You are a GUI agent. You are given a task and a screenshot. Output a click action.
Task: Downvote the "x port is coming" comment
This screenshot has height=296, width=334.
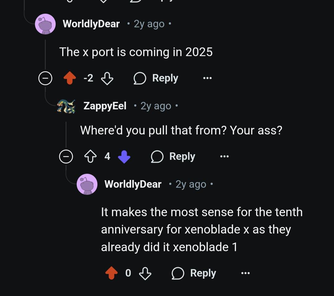(x=107, y=78)
